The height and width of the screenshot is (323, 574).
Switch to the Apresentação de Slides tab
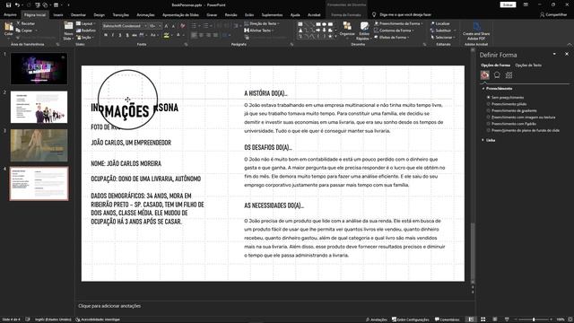(x=180, y=15)
